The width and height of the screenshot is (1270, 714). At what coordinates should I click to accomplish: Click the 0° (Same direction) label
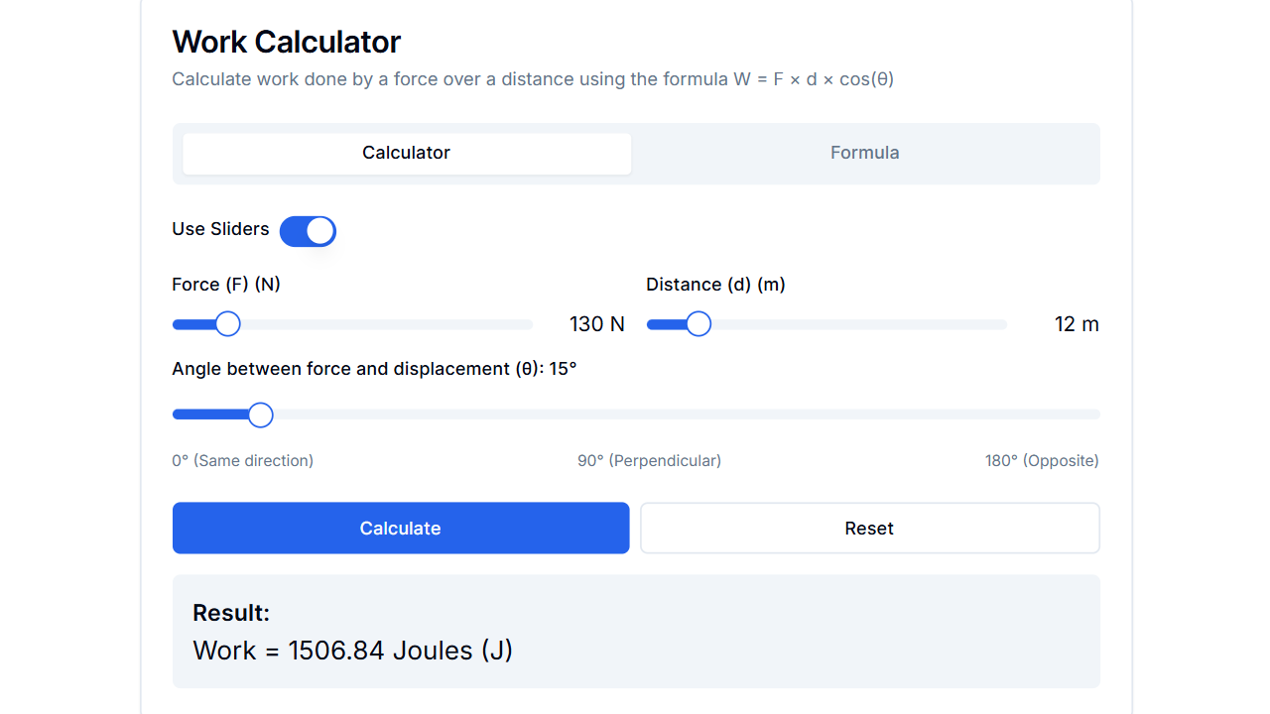[x=242, y=460]
